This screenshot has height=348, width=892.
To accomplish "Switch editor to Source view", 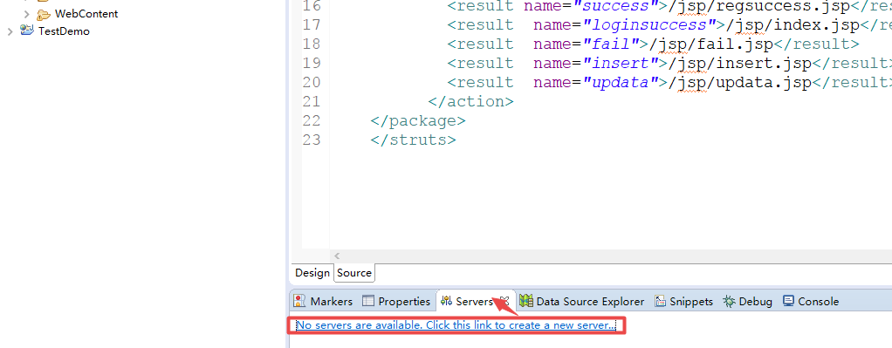I will [354, 273].
